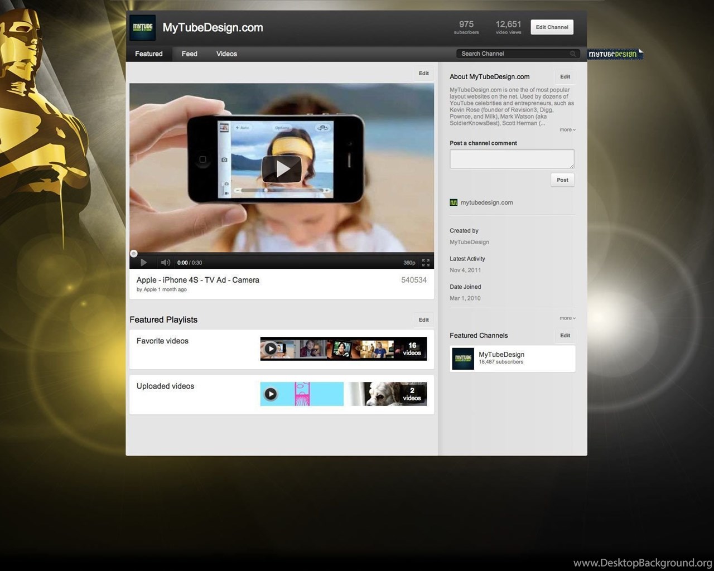The height and width of the screenshot is (571, 714).
Task: Switch to the Featured tab
Action: coord(149,54)
